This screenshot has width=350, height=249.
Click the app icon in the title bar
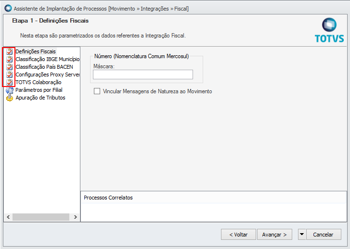[8, 8]
